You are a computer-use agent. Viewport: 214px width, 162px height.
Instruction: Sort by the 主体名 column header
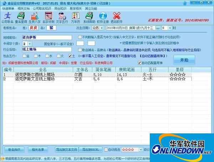coord(83,70)
